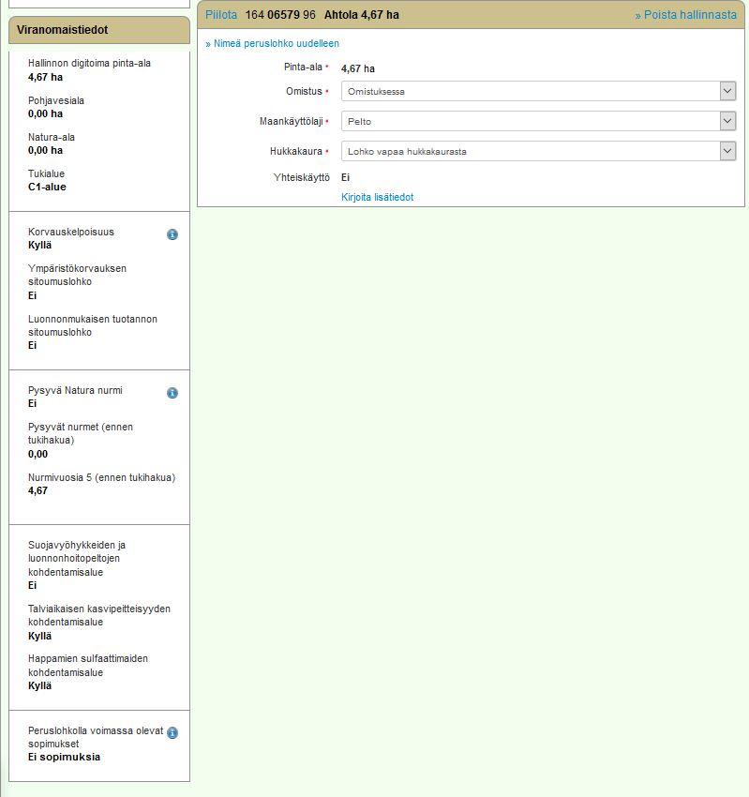Screen dimensions: 749x797
Task: Click the Pinta-ala field label
Action: (303, 68)
